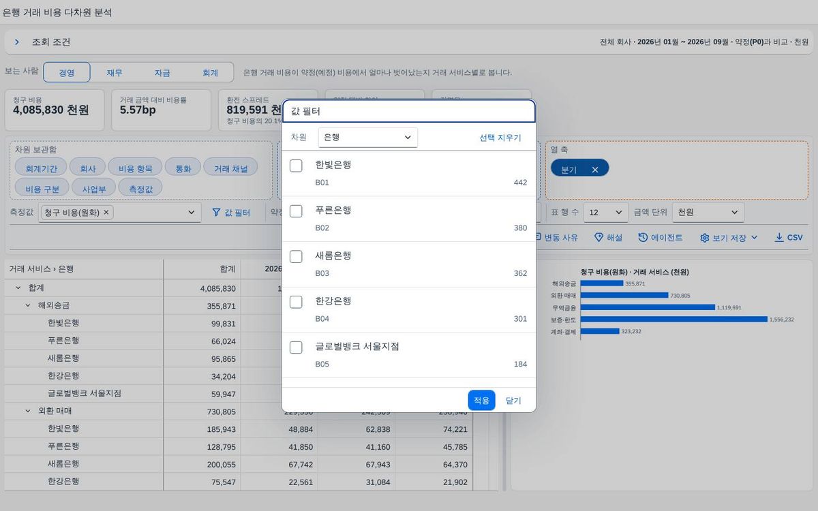Tick the 글로벌뱅크 서울지점 checkbox
This screenshot has height=511, width=818.
tap(296, 347)
